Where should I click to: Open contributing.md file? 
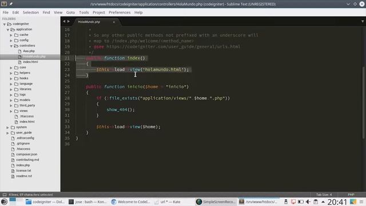click(x=27, y=160)
